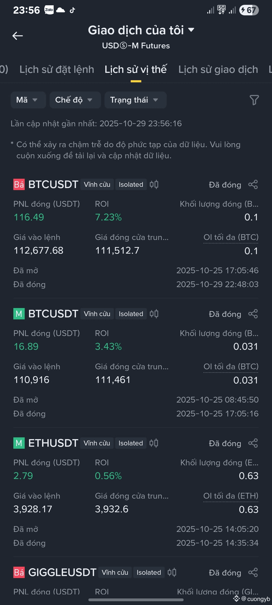
Task: Switch to Lịch sử giao dịch tab
Action: pos(218,70)
